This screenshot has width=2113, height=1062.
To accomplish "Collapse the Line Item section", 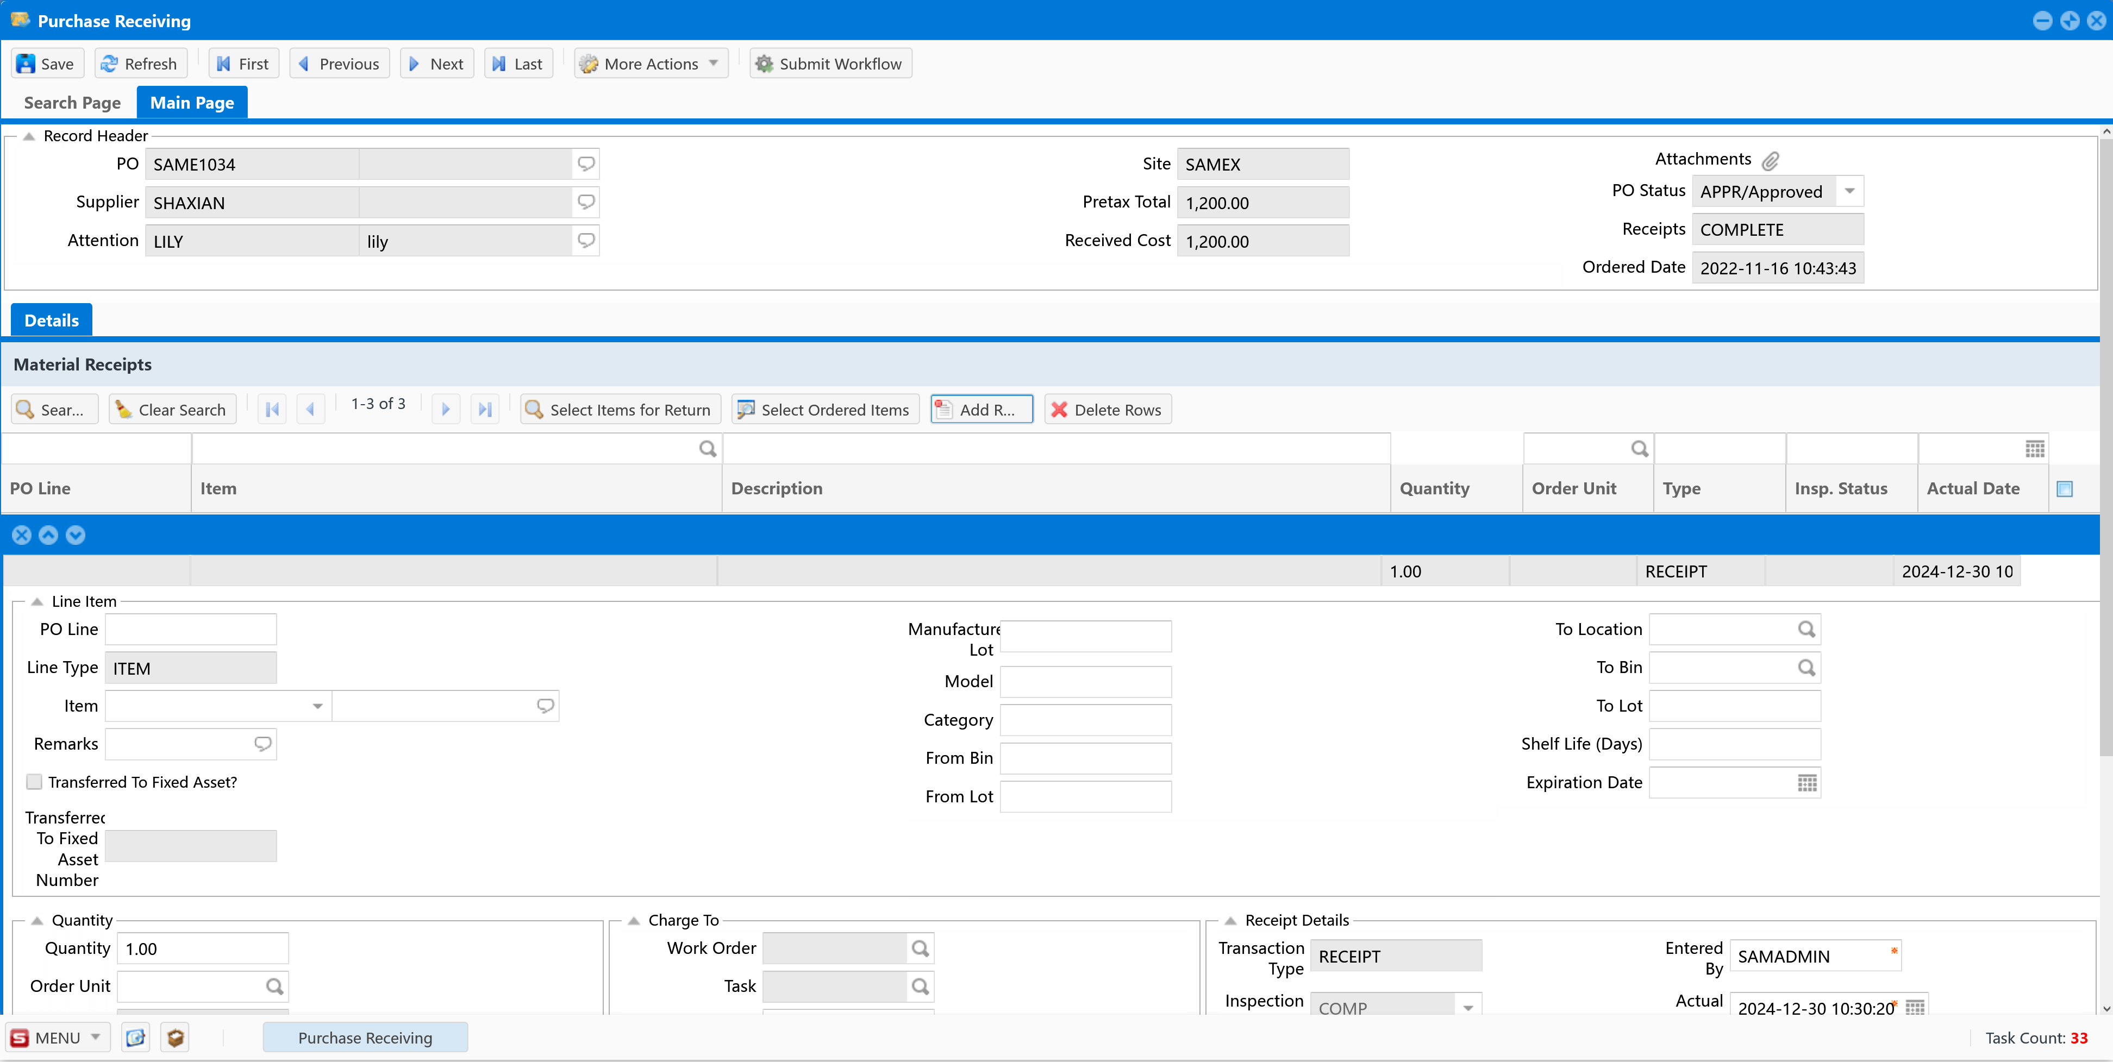I will pos(37,602).
